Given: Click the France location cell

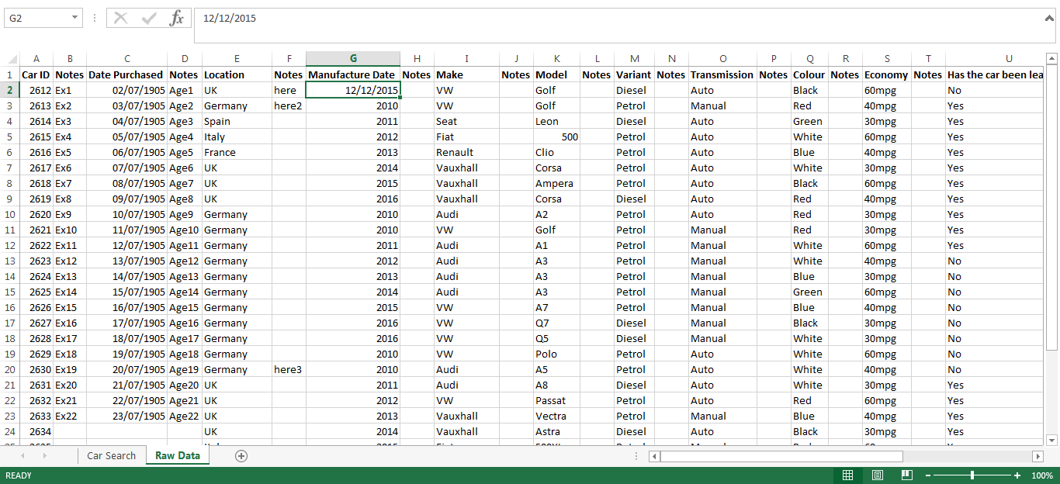Looking at the screenshot, I should (237, 152).
